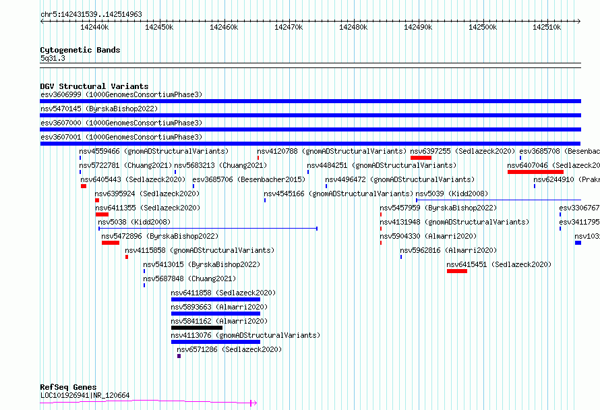Select esv3685706 Besenbacher2015 label
The image size is (600, 410).
pos(249,179)
